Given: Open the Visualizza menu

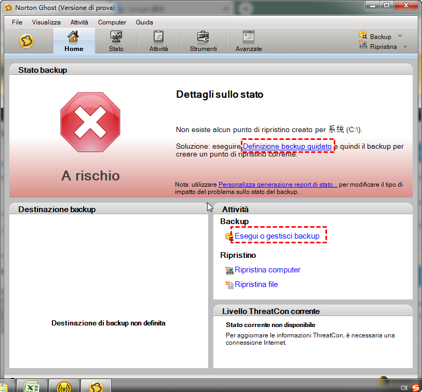Looking at the screenshot, I should (46, 22).
